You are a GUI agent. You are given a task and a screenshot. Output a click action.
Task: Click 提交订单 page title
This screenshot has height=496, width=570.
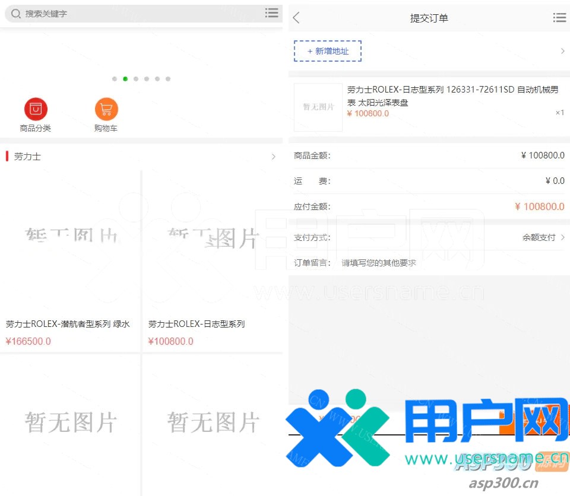[x=429, y=18]
